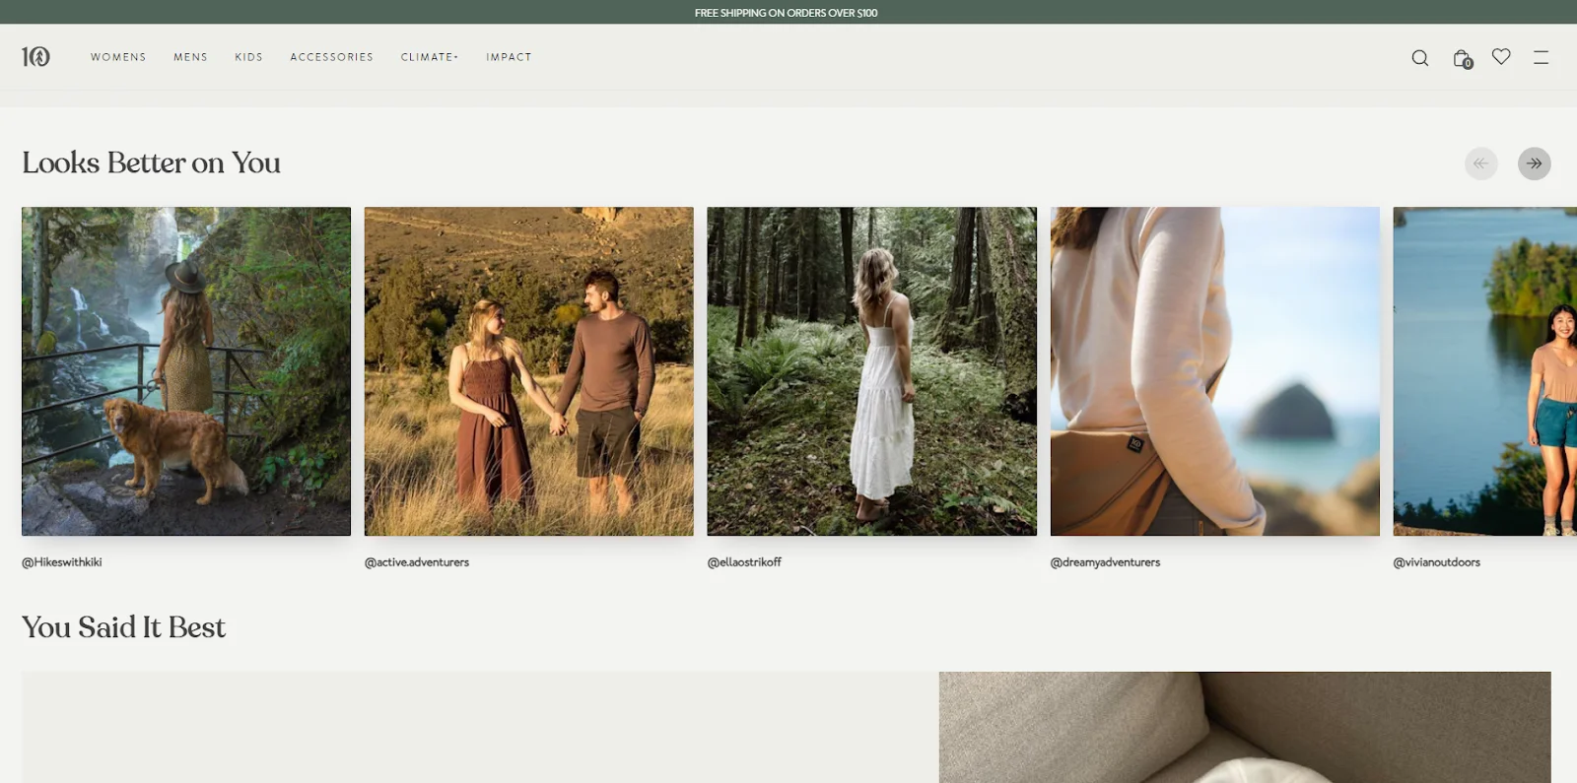The width and height of the screenshot is (1577, 783).
Task: Open the Kids menu
Action: click(x=248, y=57)
